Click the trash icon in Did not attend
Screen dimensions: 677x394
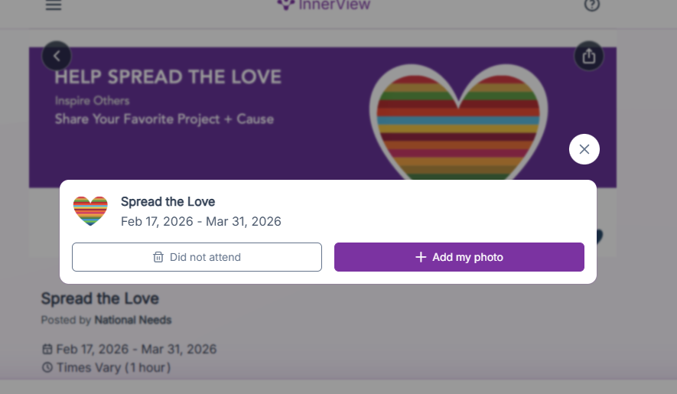[158, 257]
